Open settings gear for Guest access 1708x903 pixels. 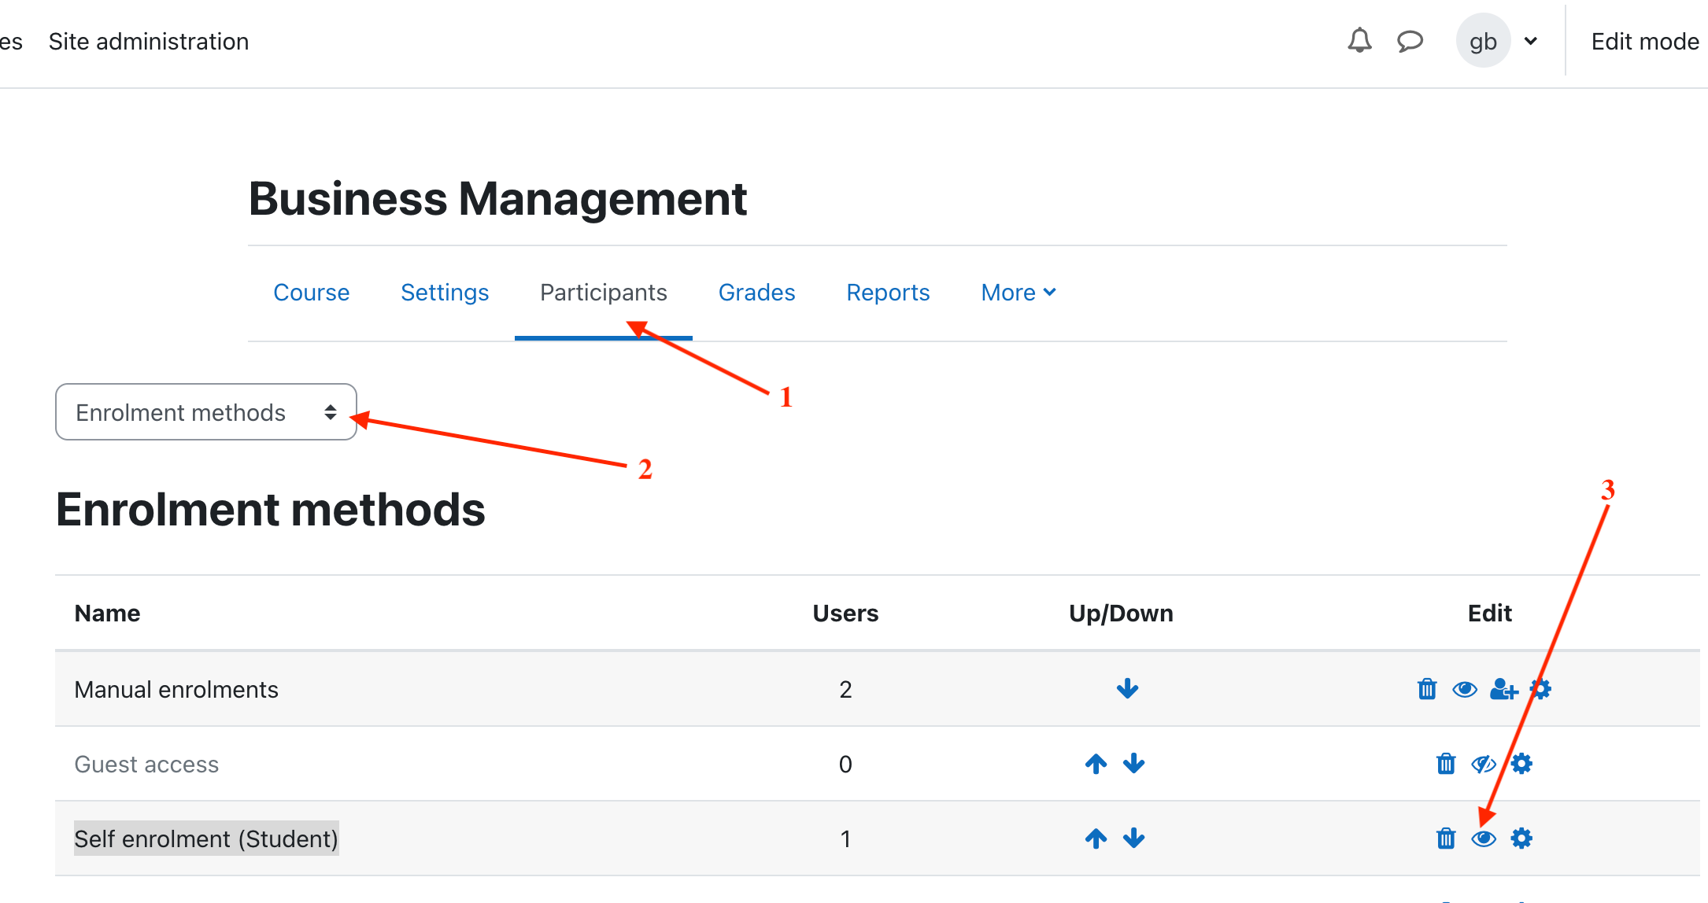[1521, 763]
